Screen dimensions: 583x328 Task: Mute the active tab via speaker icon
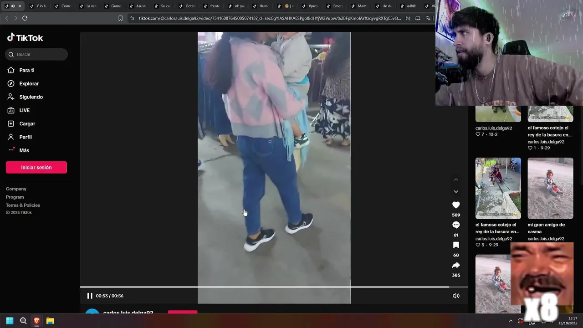coord(13,6)
